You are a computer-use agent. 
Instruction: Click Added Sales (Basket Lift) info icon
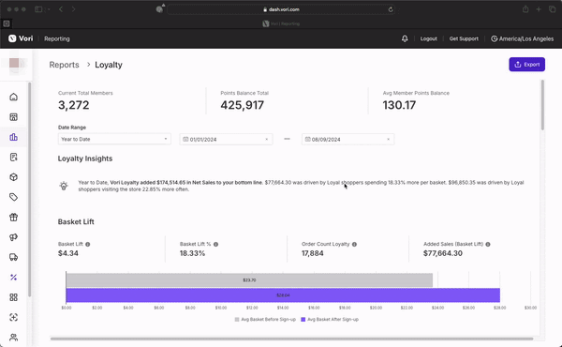tap(488, 245)
